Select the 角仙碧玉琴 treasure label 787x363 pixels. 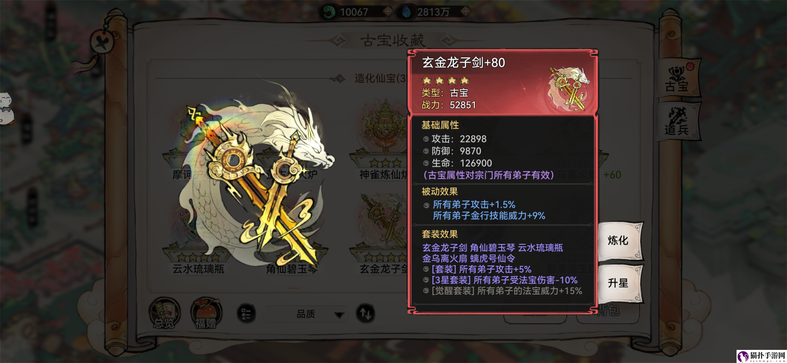[x=291, y=269]
